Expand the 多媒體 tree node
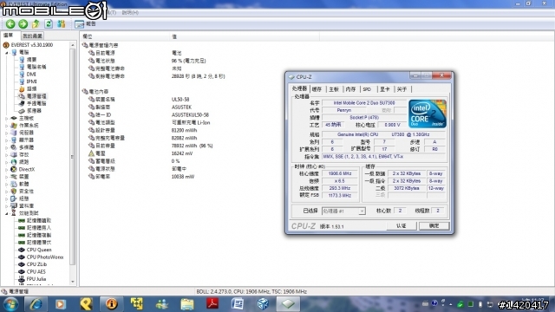Screen dimensions: 555x312 coord(6,147)
